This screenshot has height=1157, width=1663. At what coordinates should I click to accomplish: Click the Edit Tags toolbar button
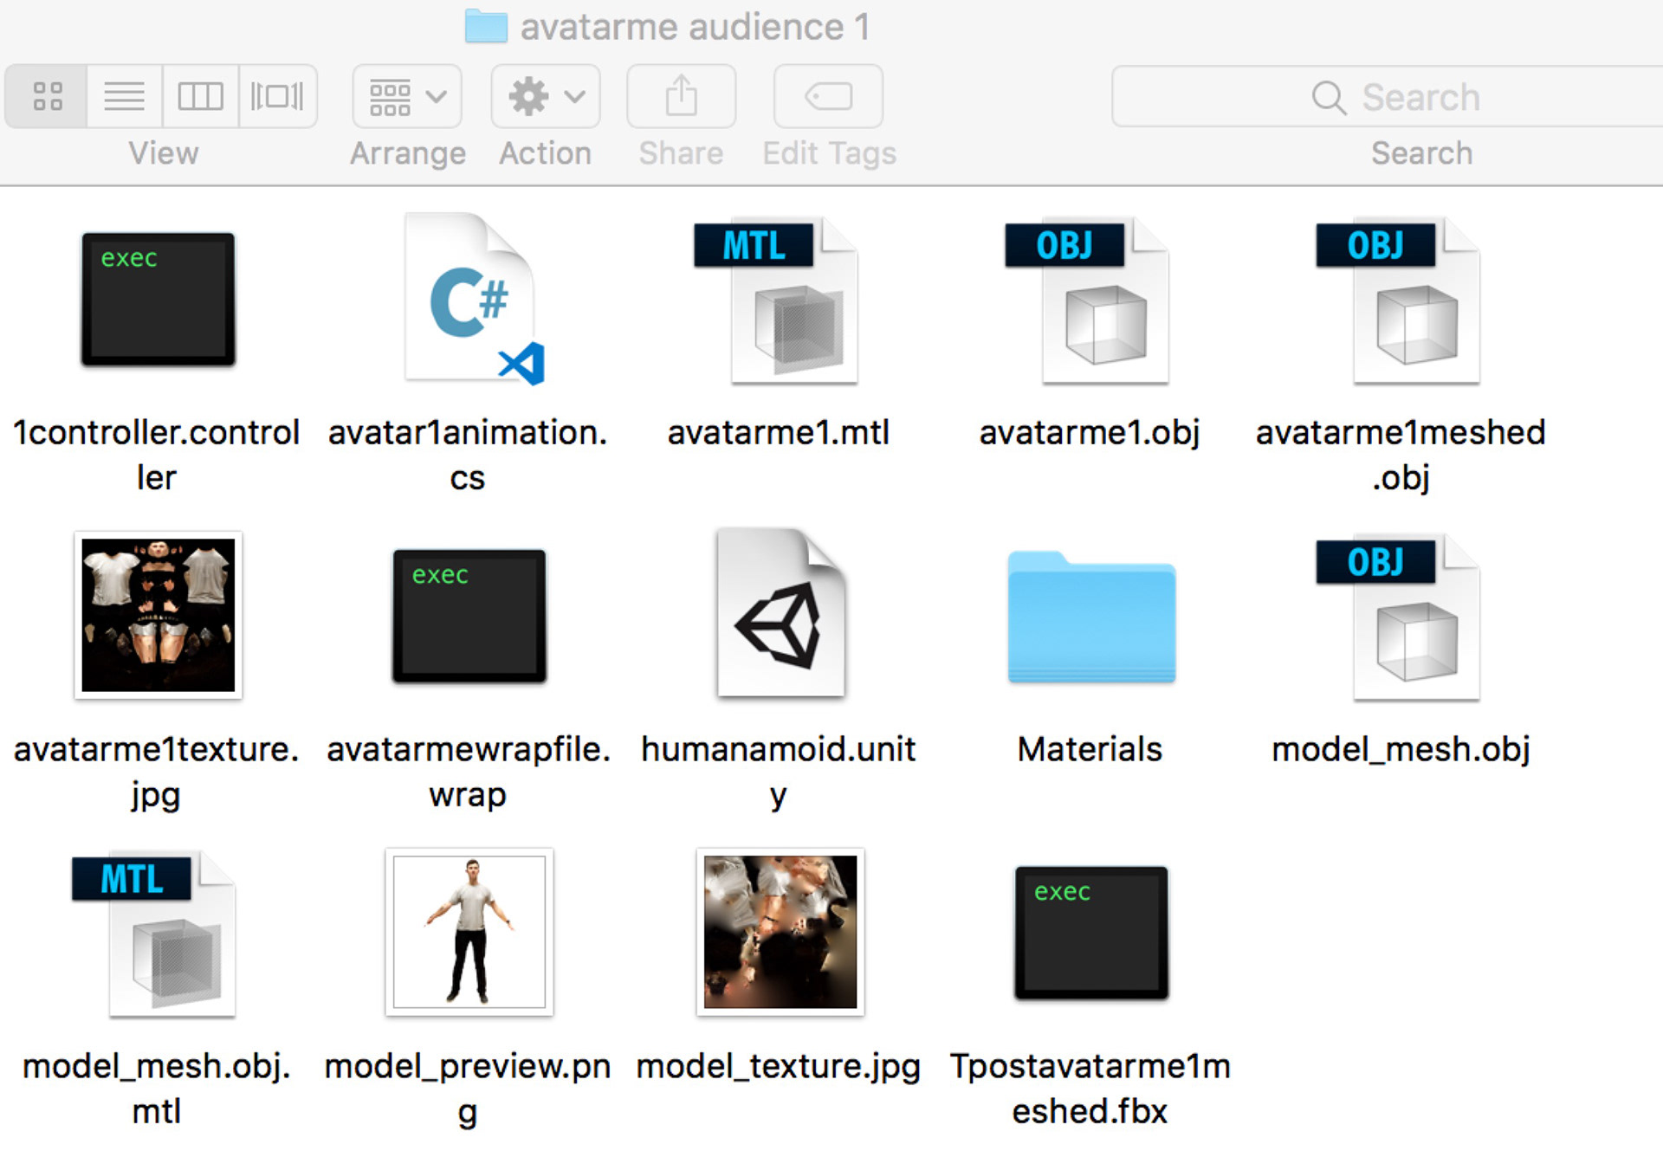pyautogui.click(x=829, y=96)
